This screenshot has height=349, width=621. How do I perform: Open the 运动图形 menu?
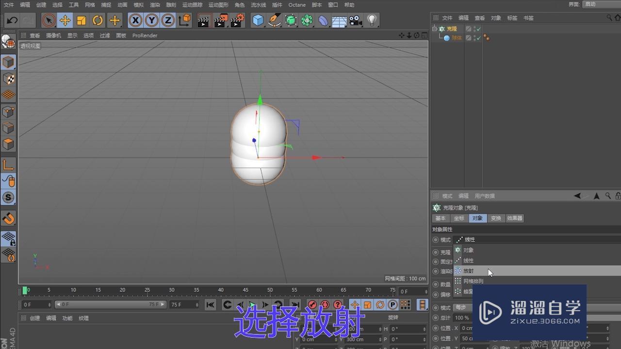click(x=218, y=5)
